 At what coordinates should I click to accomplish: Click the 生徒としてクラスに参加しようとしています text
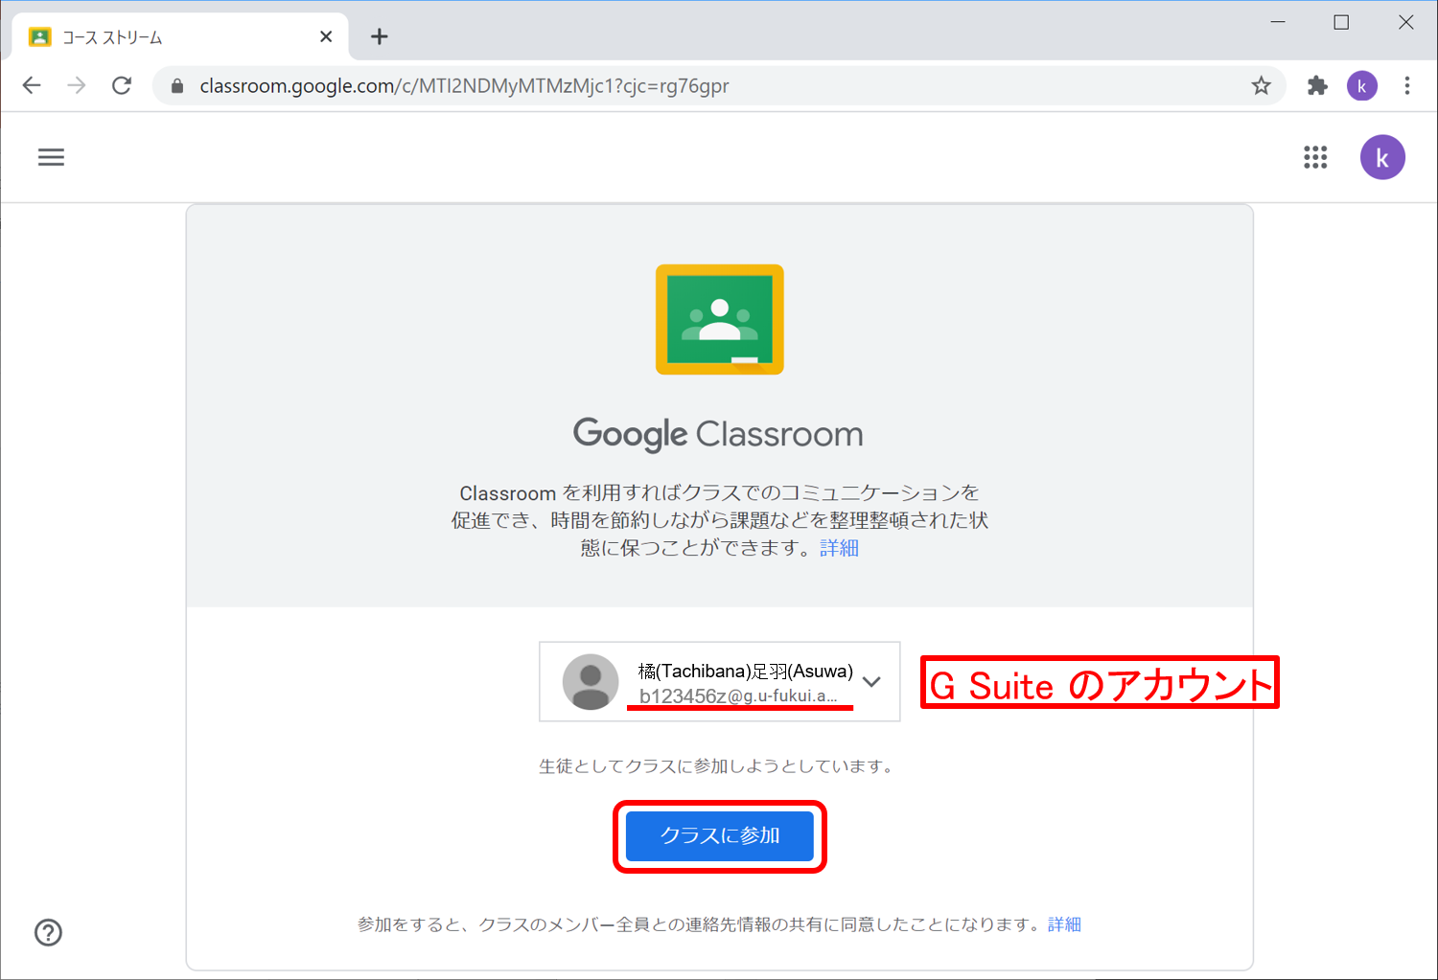click(716, 766)
